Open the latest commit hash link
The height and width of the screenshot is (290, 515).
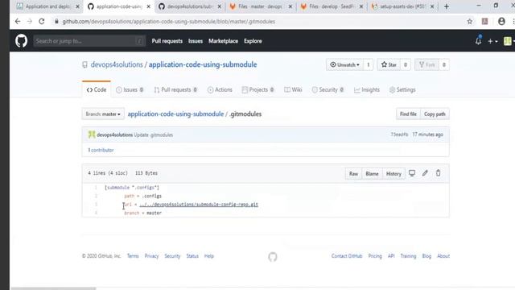[x=399, y=135]
